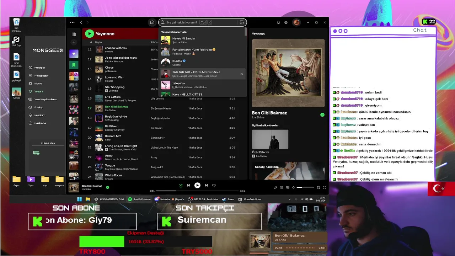Open the queue icon
This screenshot has width=455, height=256.
pyautogui.click(x=282, y=187)
